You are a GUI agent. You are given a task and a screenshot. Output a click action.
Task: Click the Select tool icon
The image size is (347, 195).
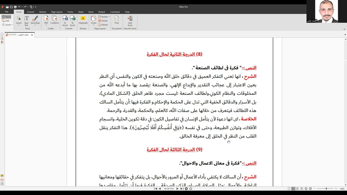[19, 19]
